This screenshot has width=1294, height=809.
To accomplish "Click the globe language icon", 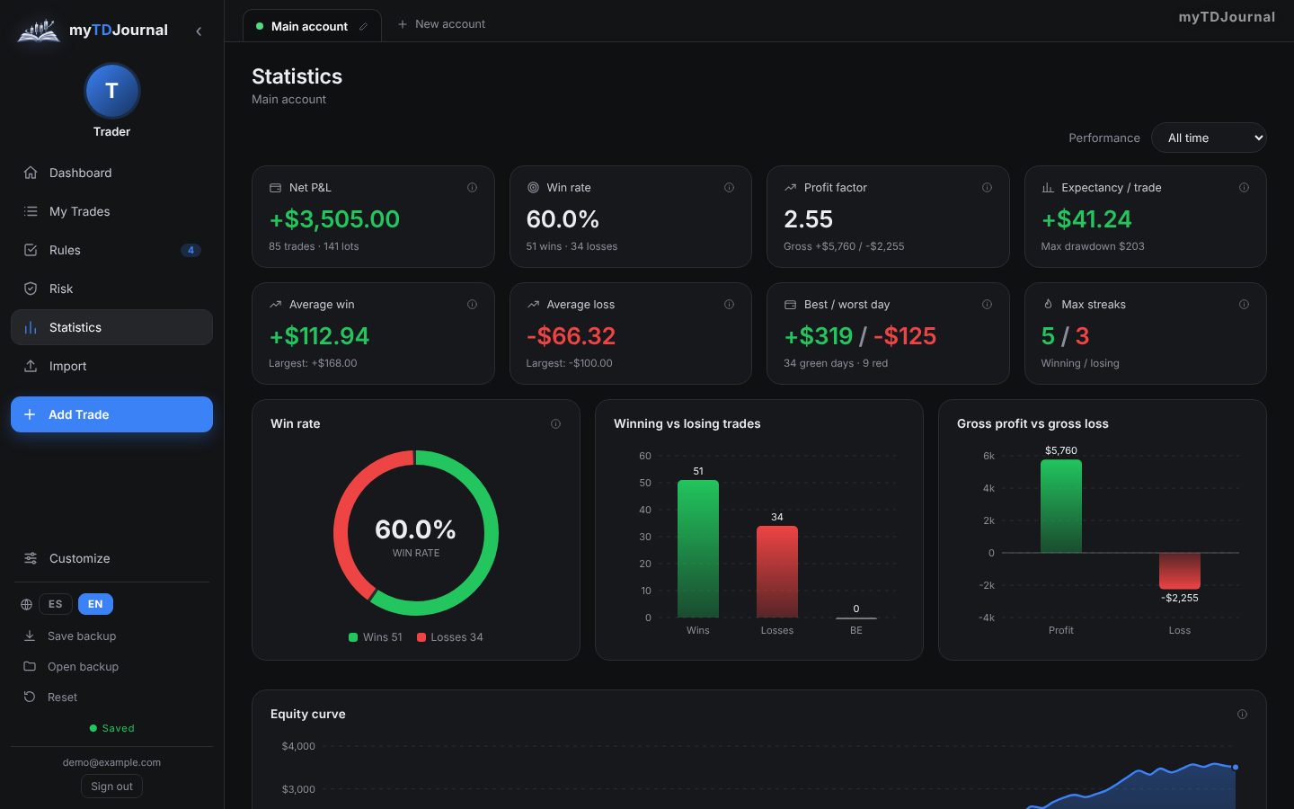I will pyautogui.click(x=26, y=604).
